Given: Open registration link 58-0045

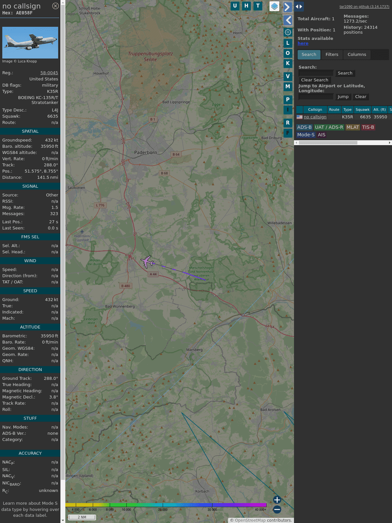Looking at the screenshot, I should (49, 73).
